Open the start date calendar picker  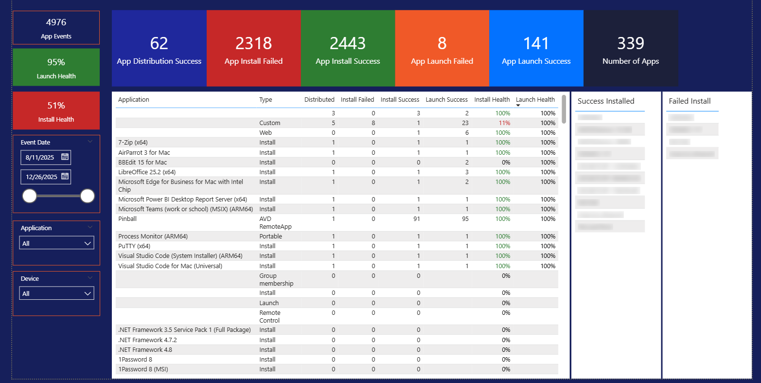point(65,157)
